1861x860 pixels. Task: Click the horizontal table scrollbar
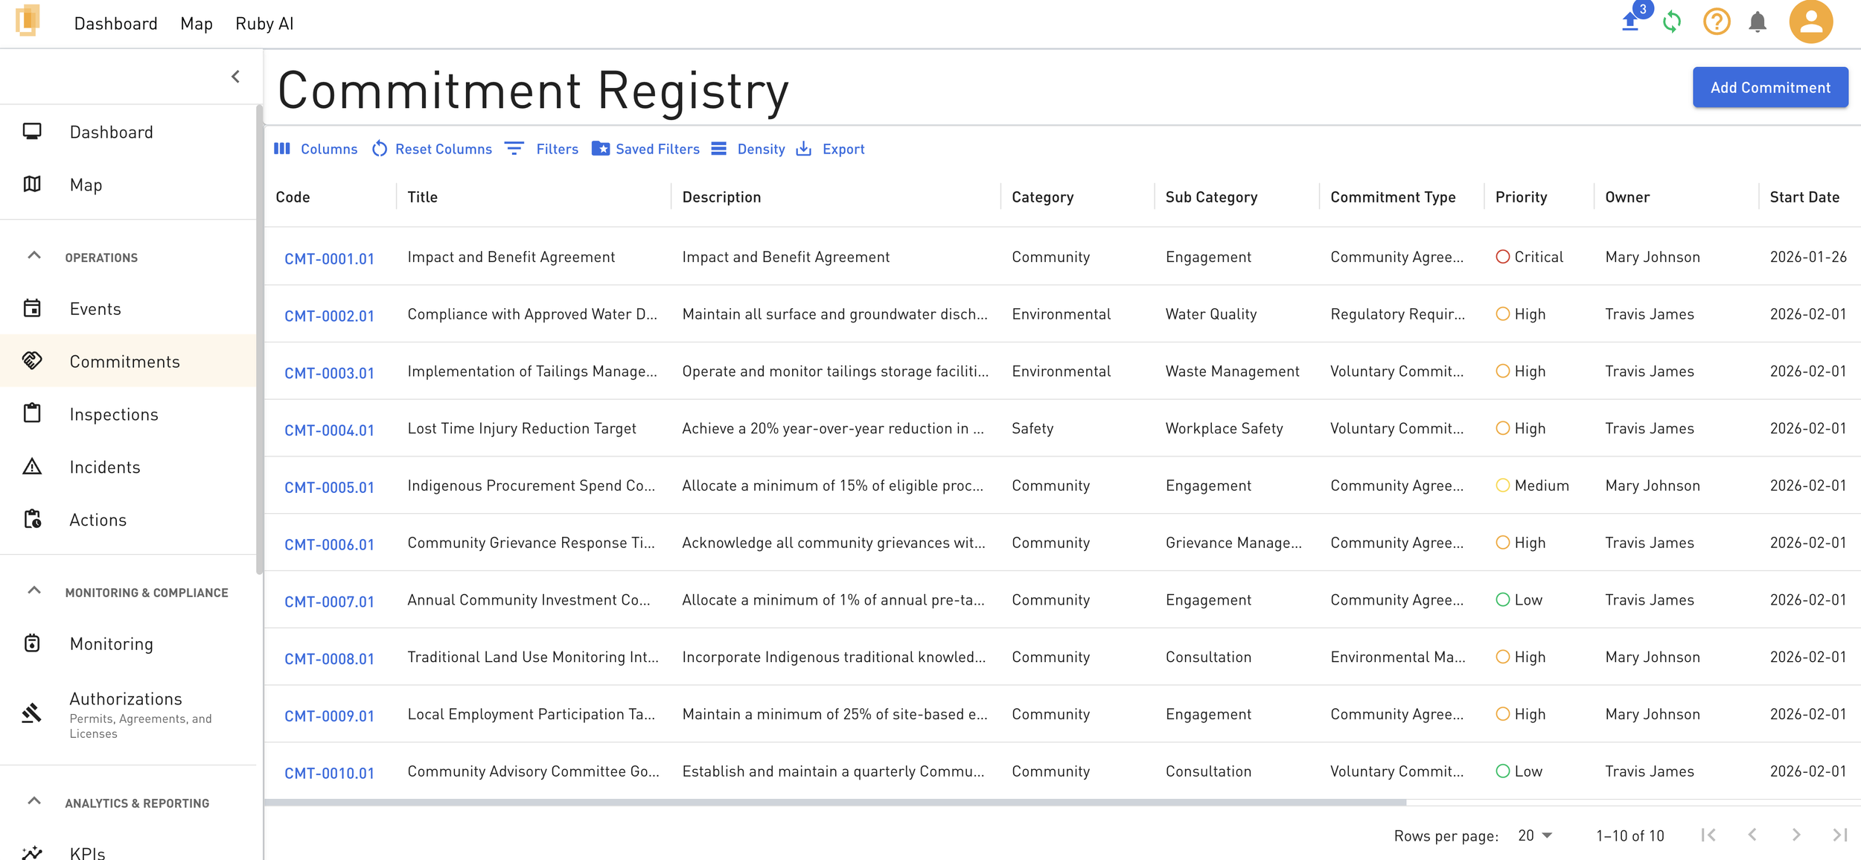834,803
